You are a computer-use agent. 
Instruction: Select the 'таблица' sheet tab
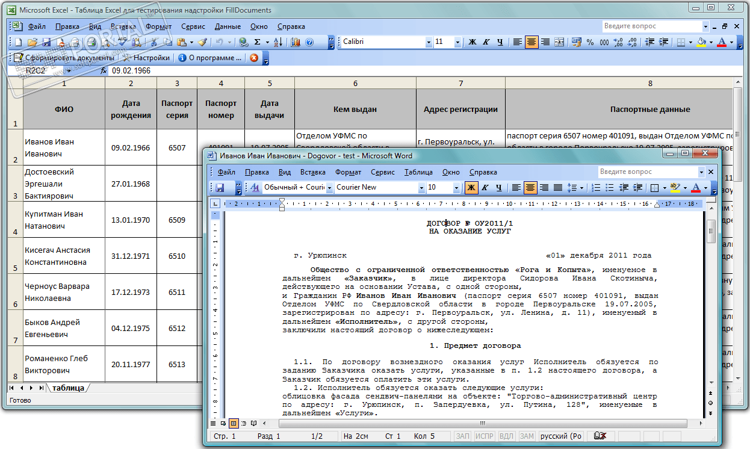(68, 388)
